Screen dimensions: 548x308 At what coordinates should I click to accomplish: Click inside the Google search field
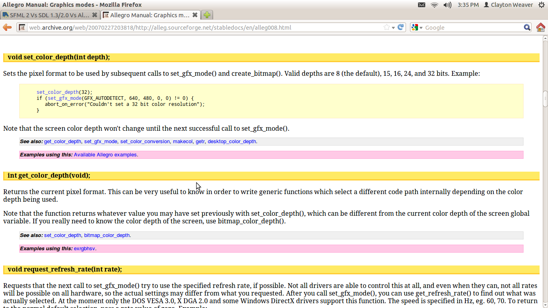coord(471,27)
